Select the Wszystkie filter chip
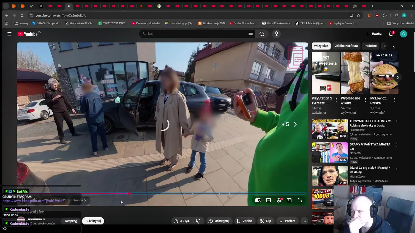Image resolution: width=415 pixels, height=233 pixels. (x=321, y=46)
